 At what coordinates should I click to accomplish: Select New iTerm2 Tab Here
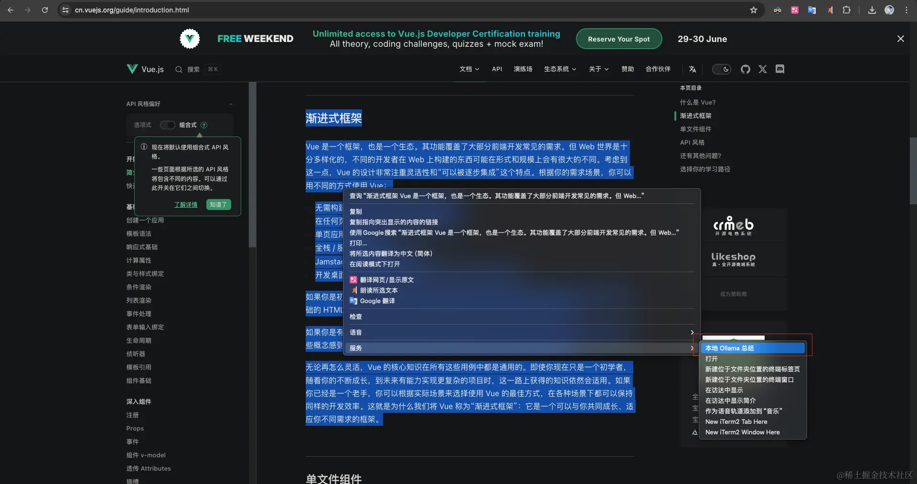753,421
